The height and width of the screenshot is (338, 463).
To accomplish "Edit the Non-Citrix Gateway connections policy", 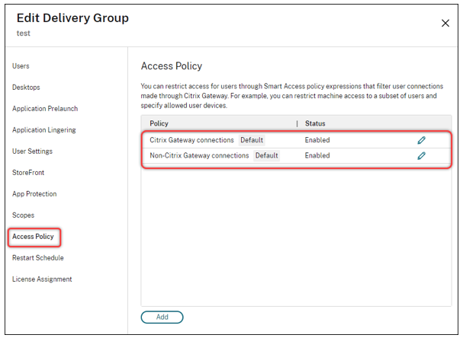I will click(x=421, y=155).
